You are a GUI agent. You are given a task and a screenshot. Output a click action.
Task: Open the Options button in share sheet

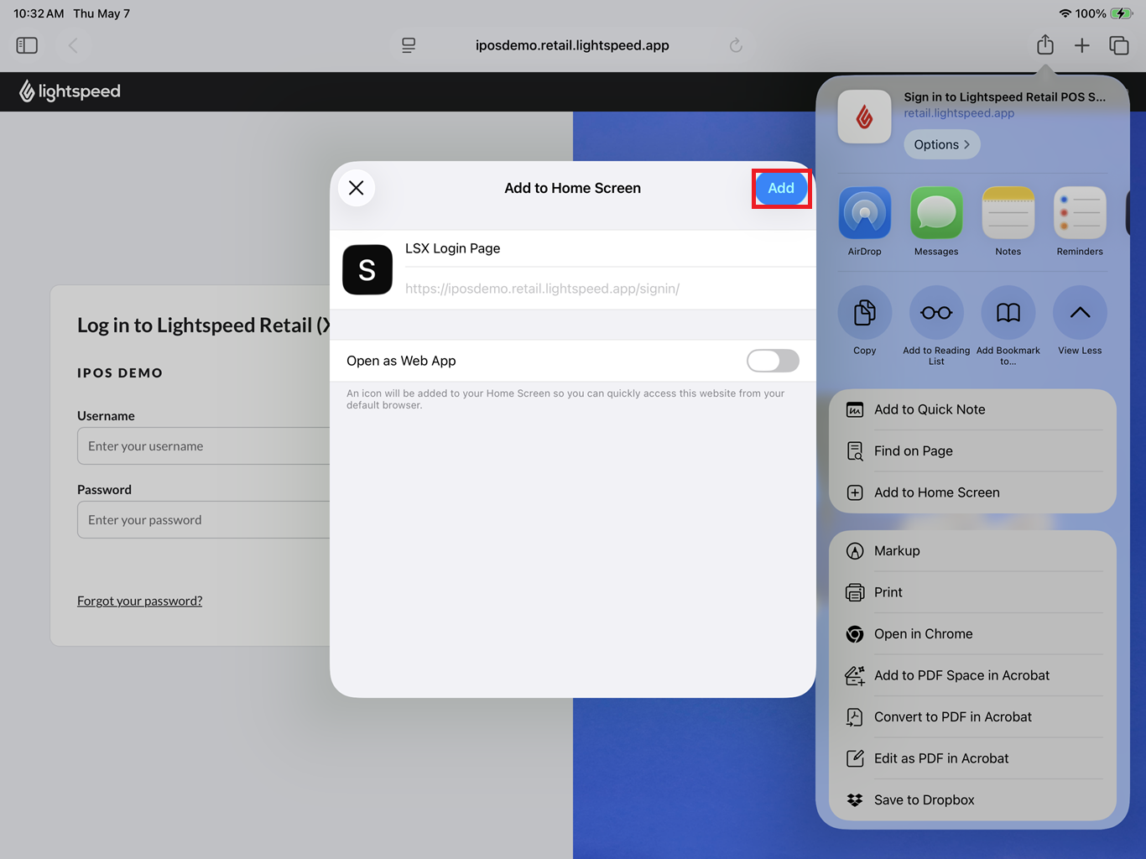tap(942, 144)
